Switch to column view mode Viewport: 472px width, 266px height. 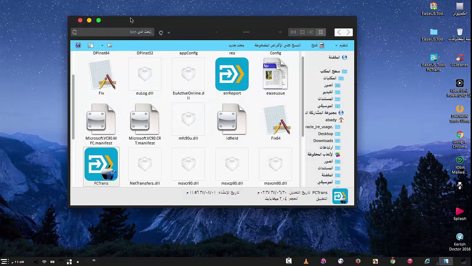pyautogui.click(x=302, y=32)
